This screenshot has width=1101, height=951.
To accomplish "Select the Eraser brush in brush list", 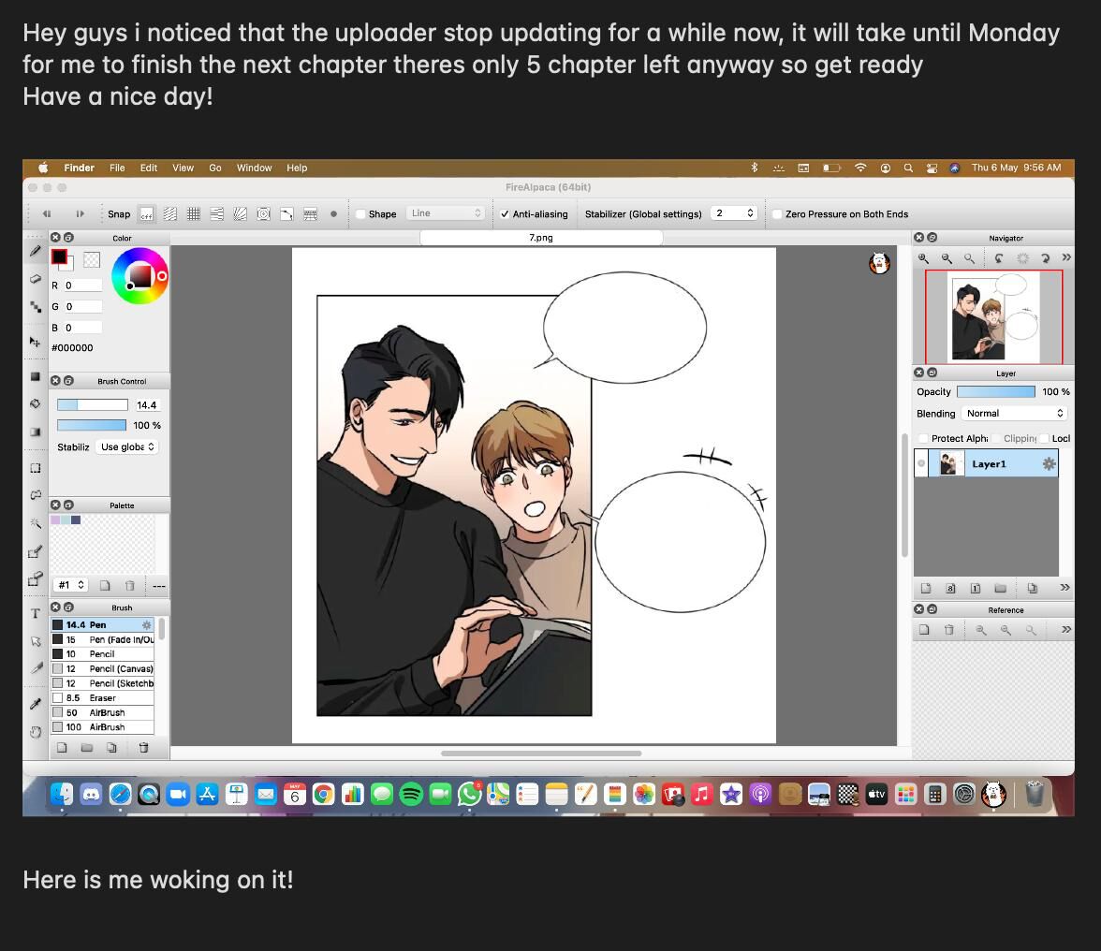I will 102,698.
